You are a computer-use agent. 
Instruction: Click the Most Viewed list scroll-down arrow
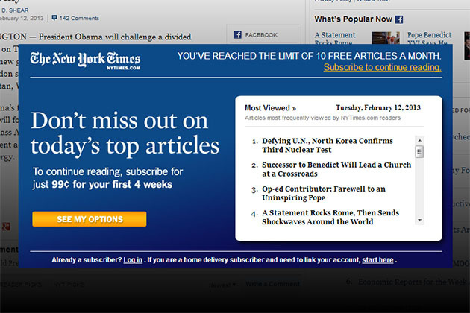419,220
